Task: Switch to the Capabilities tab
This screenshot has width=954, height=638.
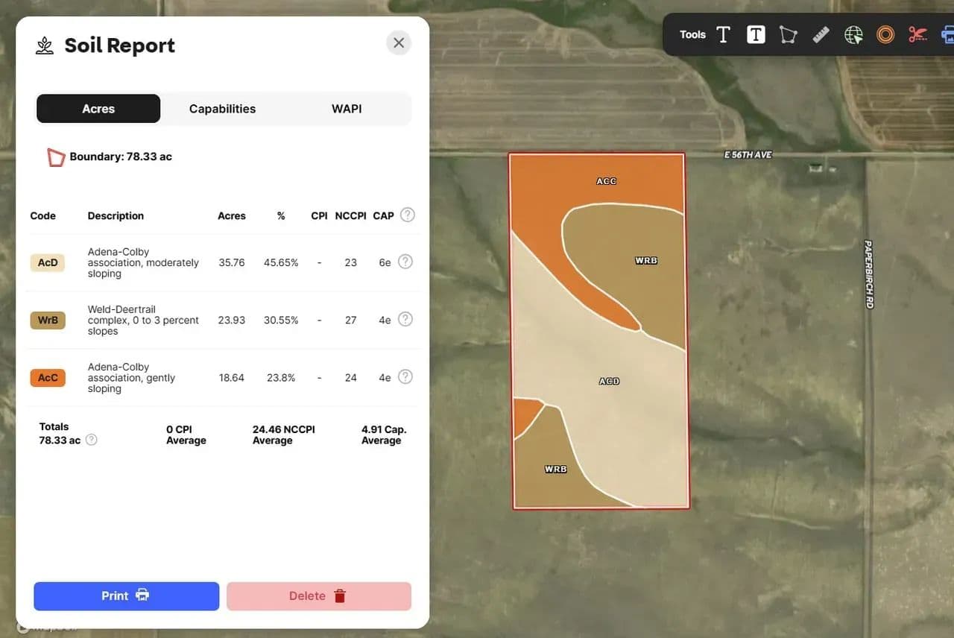Action: click(x=222, y=109)
